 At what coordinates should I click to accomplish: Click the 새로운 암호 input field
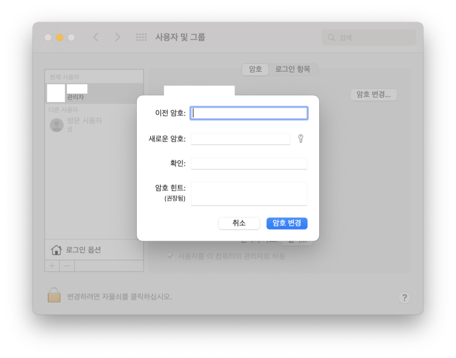241,139
